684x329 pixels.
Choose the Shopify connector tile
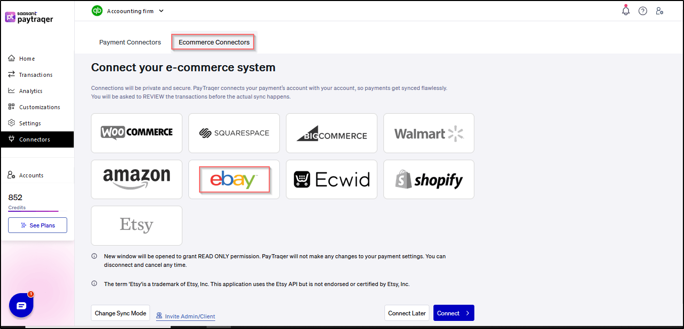[x=428, y=179]
